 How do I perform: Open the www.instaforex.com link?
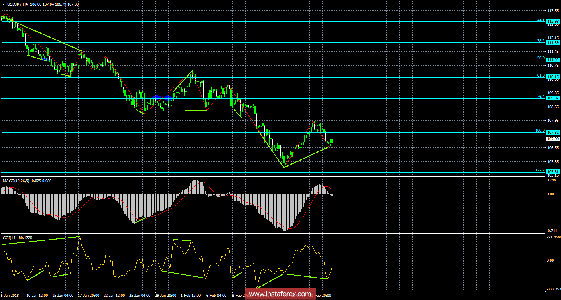pos(280,295)
